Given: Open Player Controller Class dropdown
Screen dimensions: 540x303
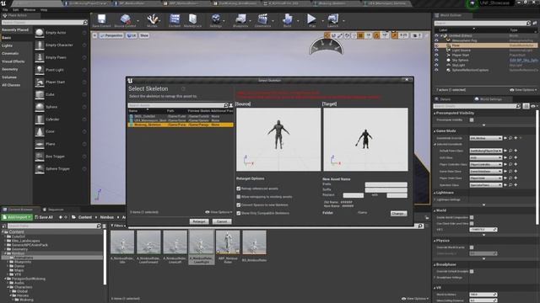Looking at the screenshot, I should click(486, 165).
